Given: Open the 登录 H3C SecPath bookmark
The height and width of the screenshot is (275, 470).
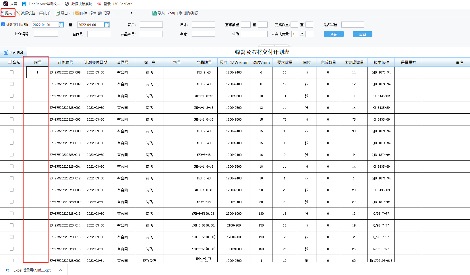Looking at the screenshot, I should click(x=116, y=4).
